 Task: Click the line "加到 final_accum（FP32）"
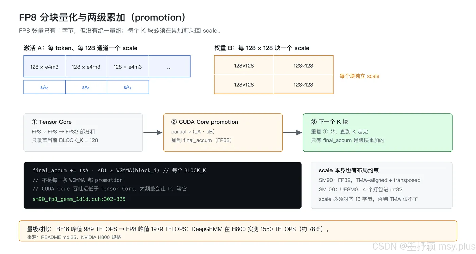click(x=202, y=140)
